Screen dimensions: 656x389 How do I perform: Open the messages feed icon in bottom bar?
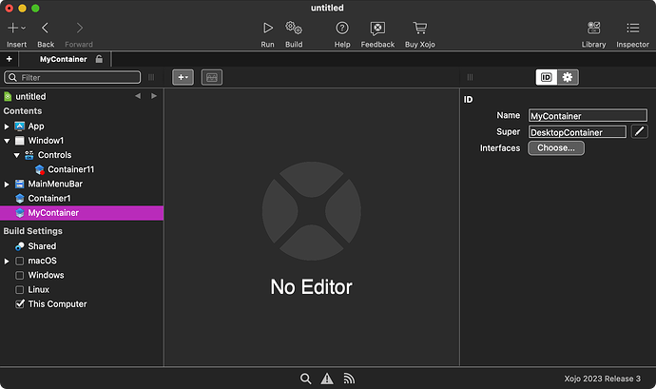(x=349, y=379)
